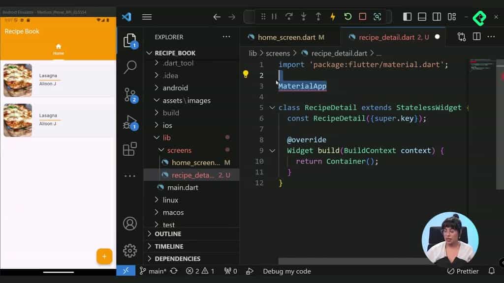Go back with the left arrow
The width and height of the screenshot is (504, 283).
pyautogui.click(x=217, y=17)
